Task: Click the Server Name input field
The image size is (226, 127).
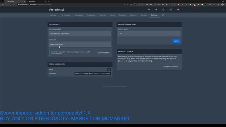Action: pyautogui.click(x=149, y=34)
